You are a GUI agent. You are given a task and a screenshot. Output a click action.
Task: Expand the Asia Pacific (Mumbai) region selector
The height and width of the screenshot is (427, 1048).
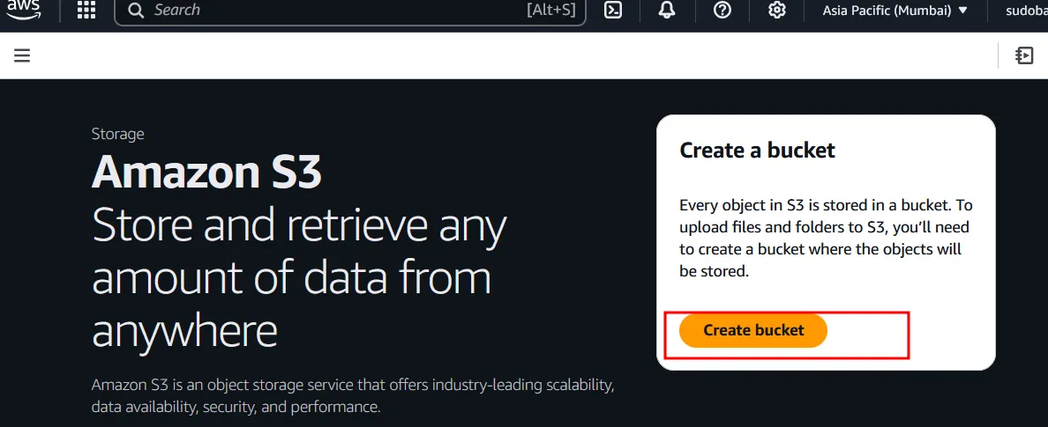(x=887, y=11)
